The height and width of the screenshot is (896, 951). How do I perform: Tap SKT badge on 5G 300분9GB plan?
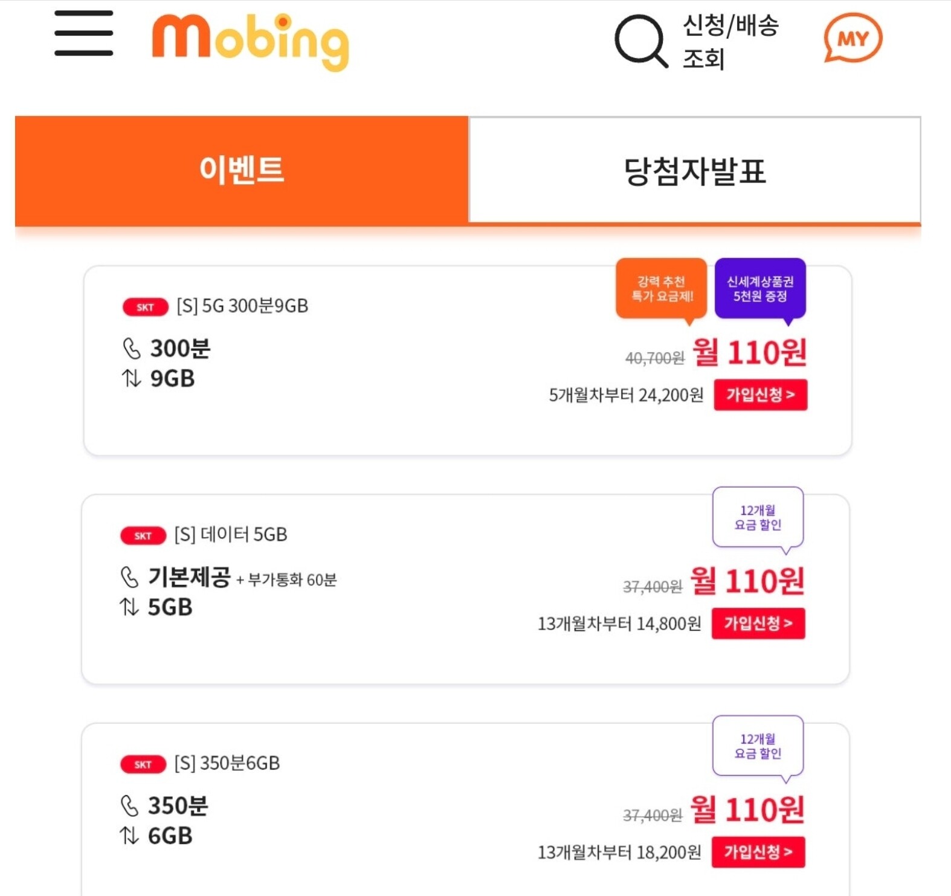coord(145,307)
